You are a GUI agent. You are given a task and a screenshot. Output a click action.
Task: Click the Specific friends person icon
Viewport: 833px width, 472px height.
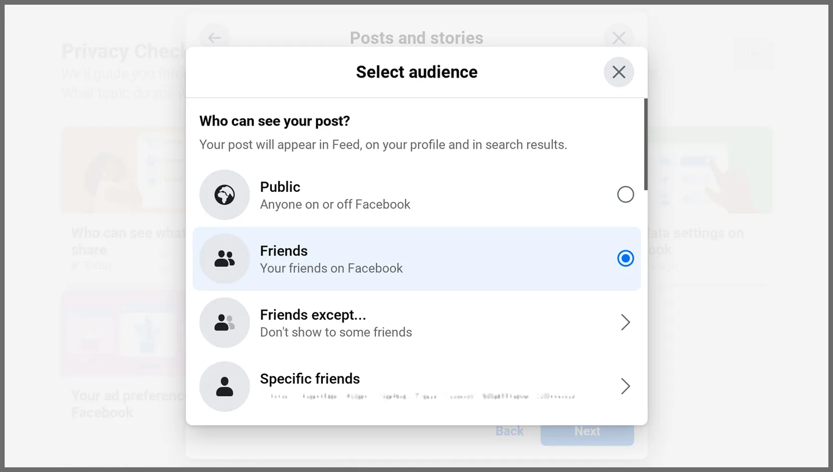(x=224, y=386)
